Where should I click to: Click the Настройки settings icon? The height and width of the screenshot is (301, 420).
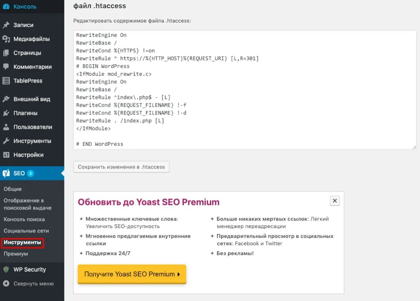coord(6,155)
